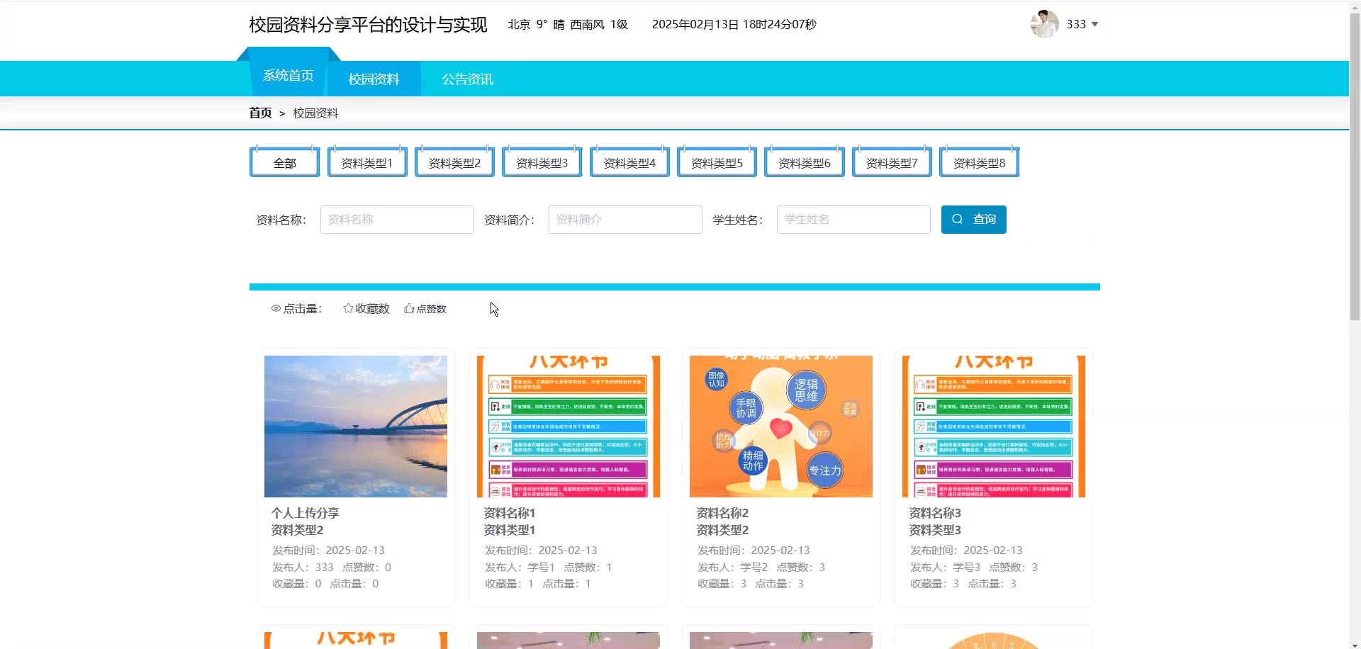Click the date and time display

pos(734,24)
